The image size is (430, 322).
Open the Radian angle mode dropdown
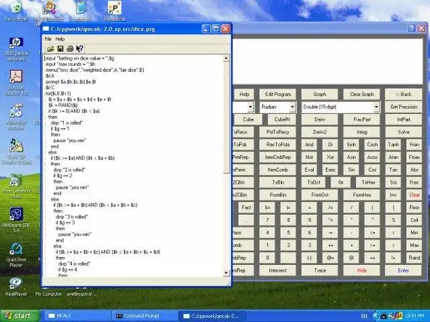tap(277, 107)
